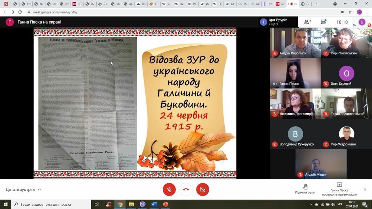Click the red hang up call button
This screenshot has width=372, height=209.
pyautogui.click(x=186, y=189)
